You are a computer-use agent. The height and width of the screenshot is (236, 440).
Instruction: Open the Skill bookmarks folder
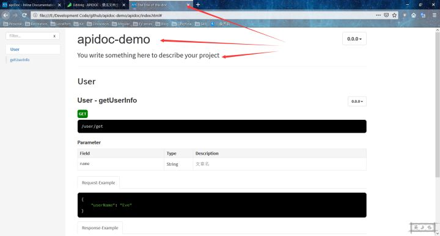tap(201, 24)
